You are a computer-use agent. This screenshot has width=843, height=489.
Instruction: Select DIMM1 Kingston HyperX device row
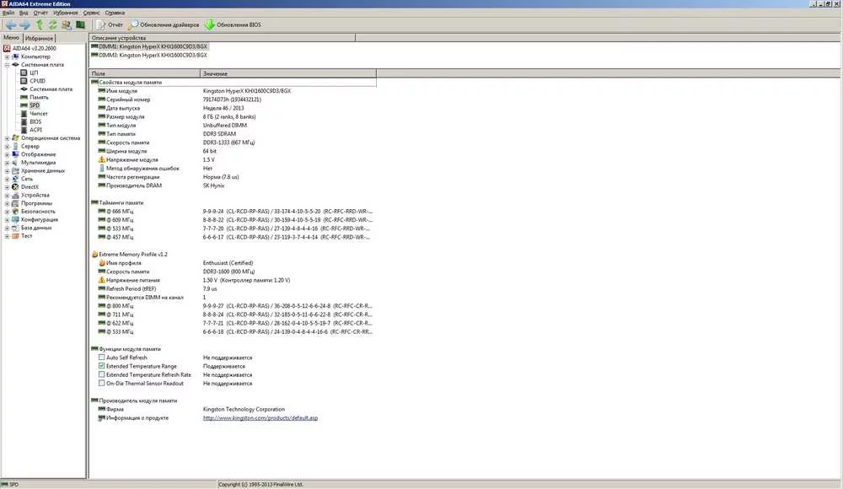click(x=149, y=46)
